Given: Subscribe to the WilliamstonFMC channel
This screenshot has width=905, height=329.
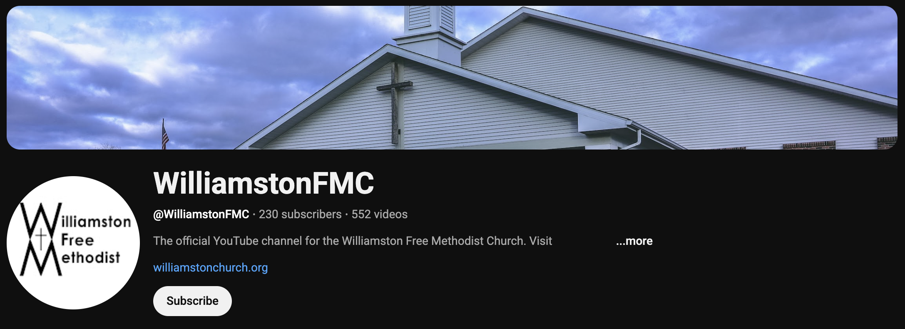Looking at the screenshot, I should (192, 301).
